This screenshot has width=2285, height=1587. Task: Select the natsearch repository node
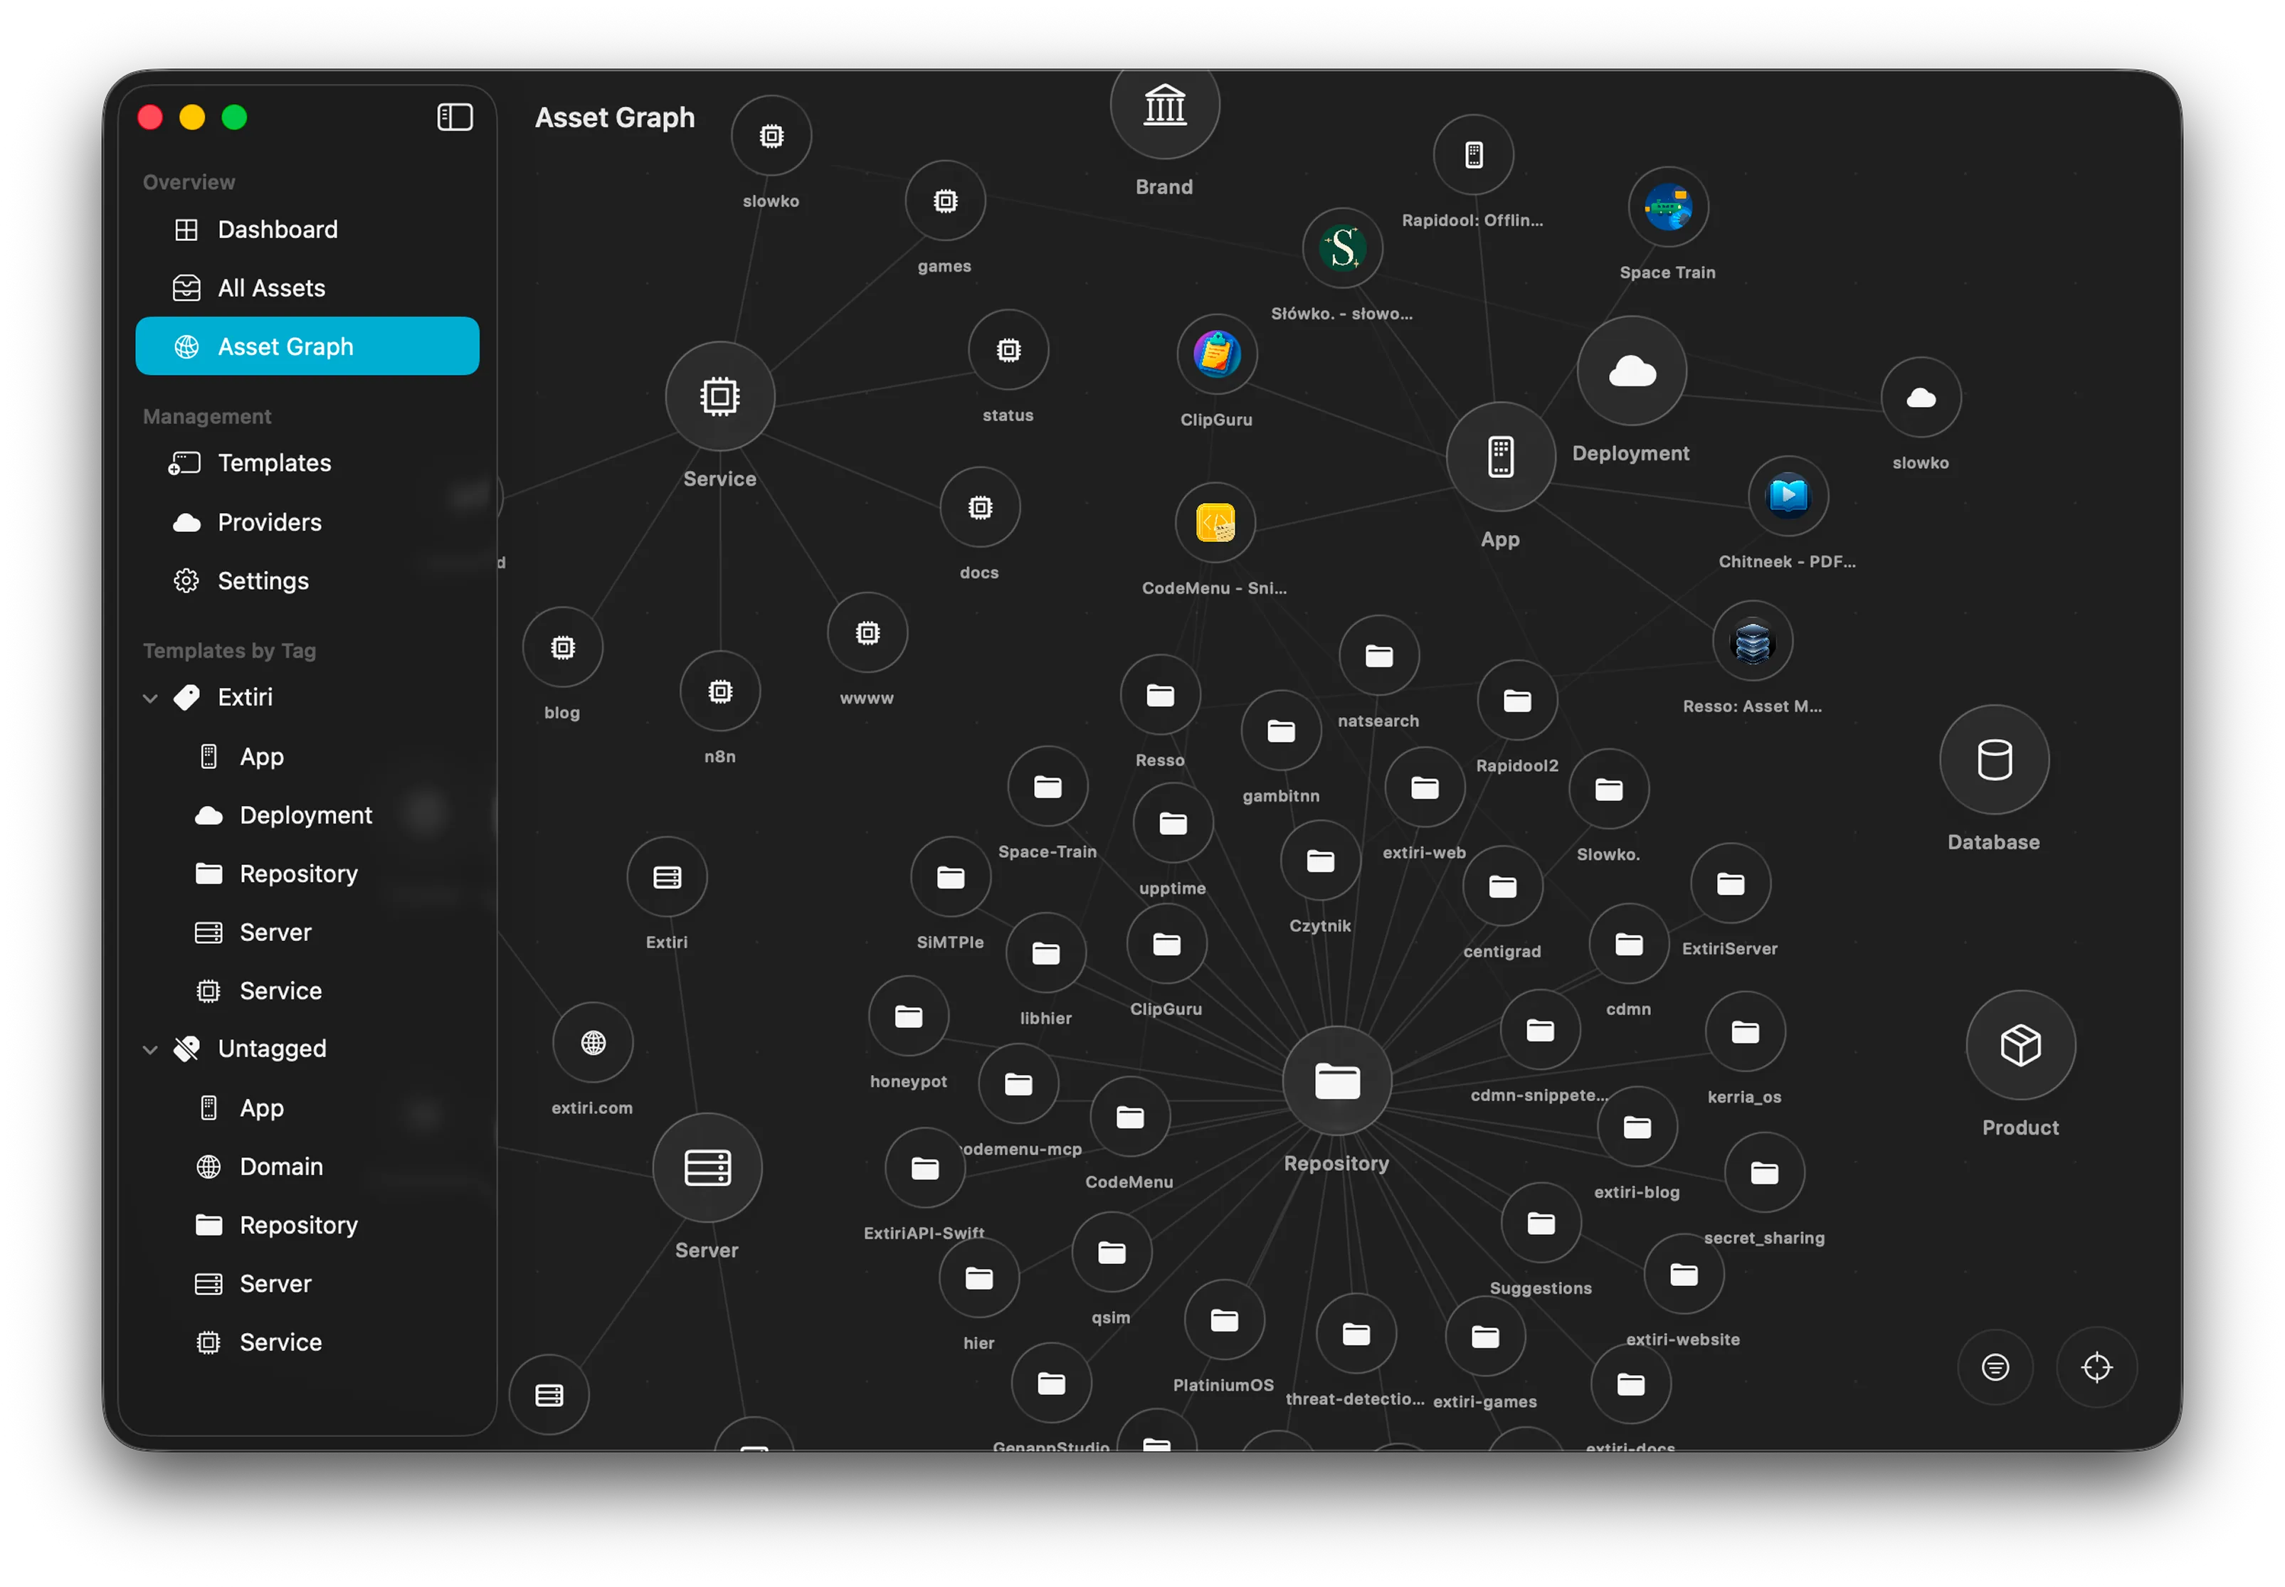point(1379,657)
